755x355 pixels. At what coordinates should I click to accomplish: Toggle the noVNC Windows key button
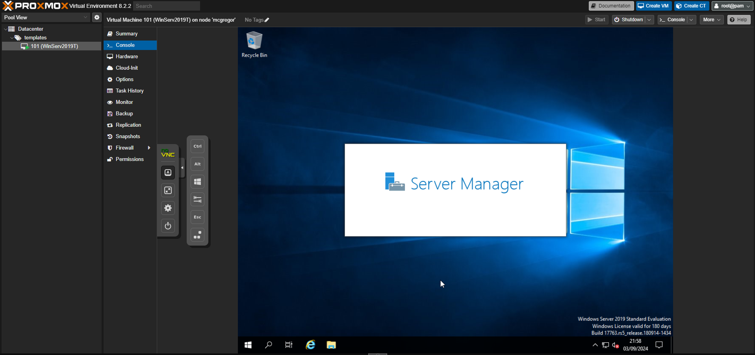click(197, 181)
